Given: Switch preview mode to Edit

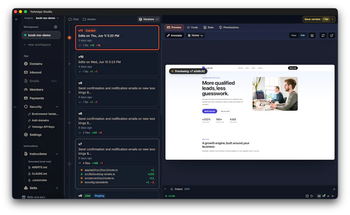Looking at the screenshot, I should (x=303, y=35).
